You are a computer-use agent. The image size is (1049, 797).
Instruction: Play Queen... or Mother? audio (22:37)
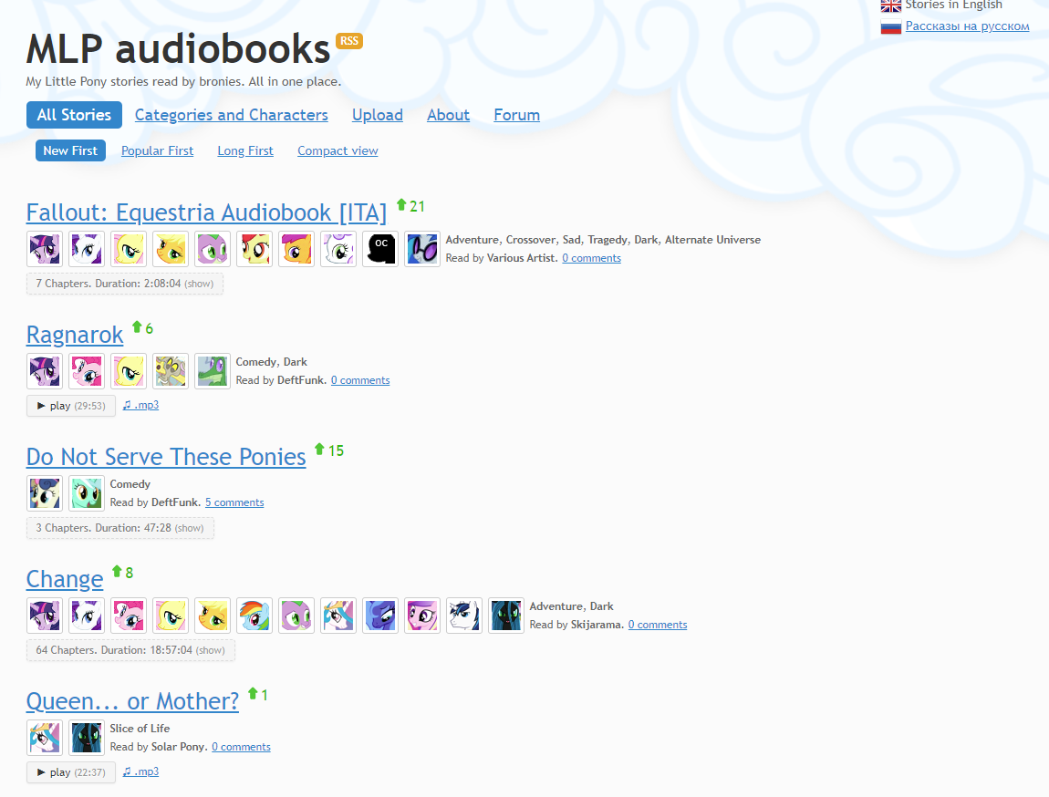click(71, 772)
